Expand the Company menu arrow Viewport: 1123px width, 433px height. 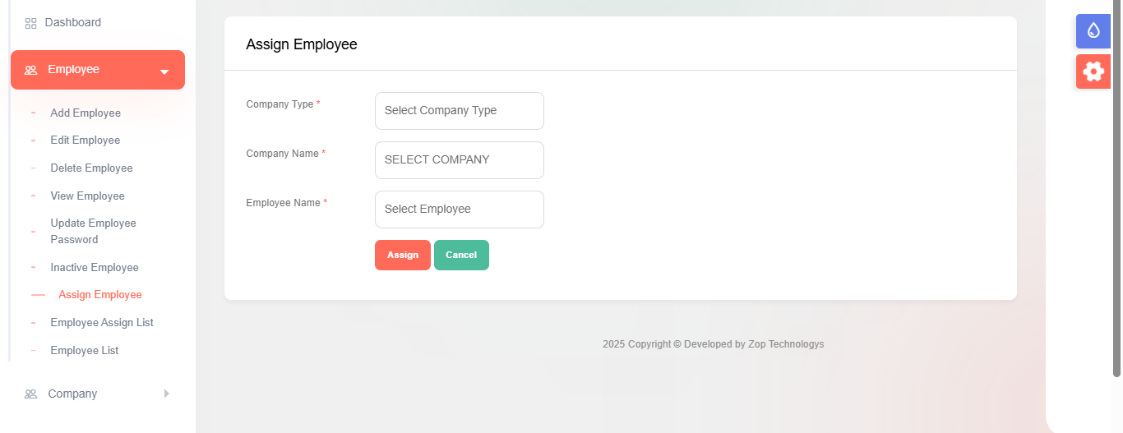click(166, 394)
